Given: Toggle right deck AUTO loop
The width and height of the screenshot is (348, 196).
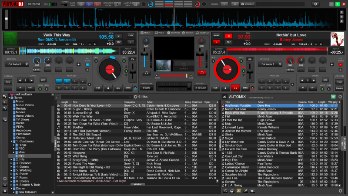Looking at the screenshot, I should coord(322,89).
